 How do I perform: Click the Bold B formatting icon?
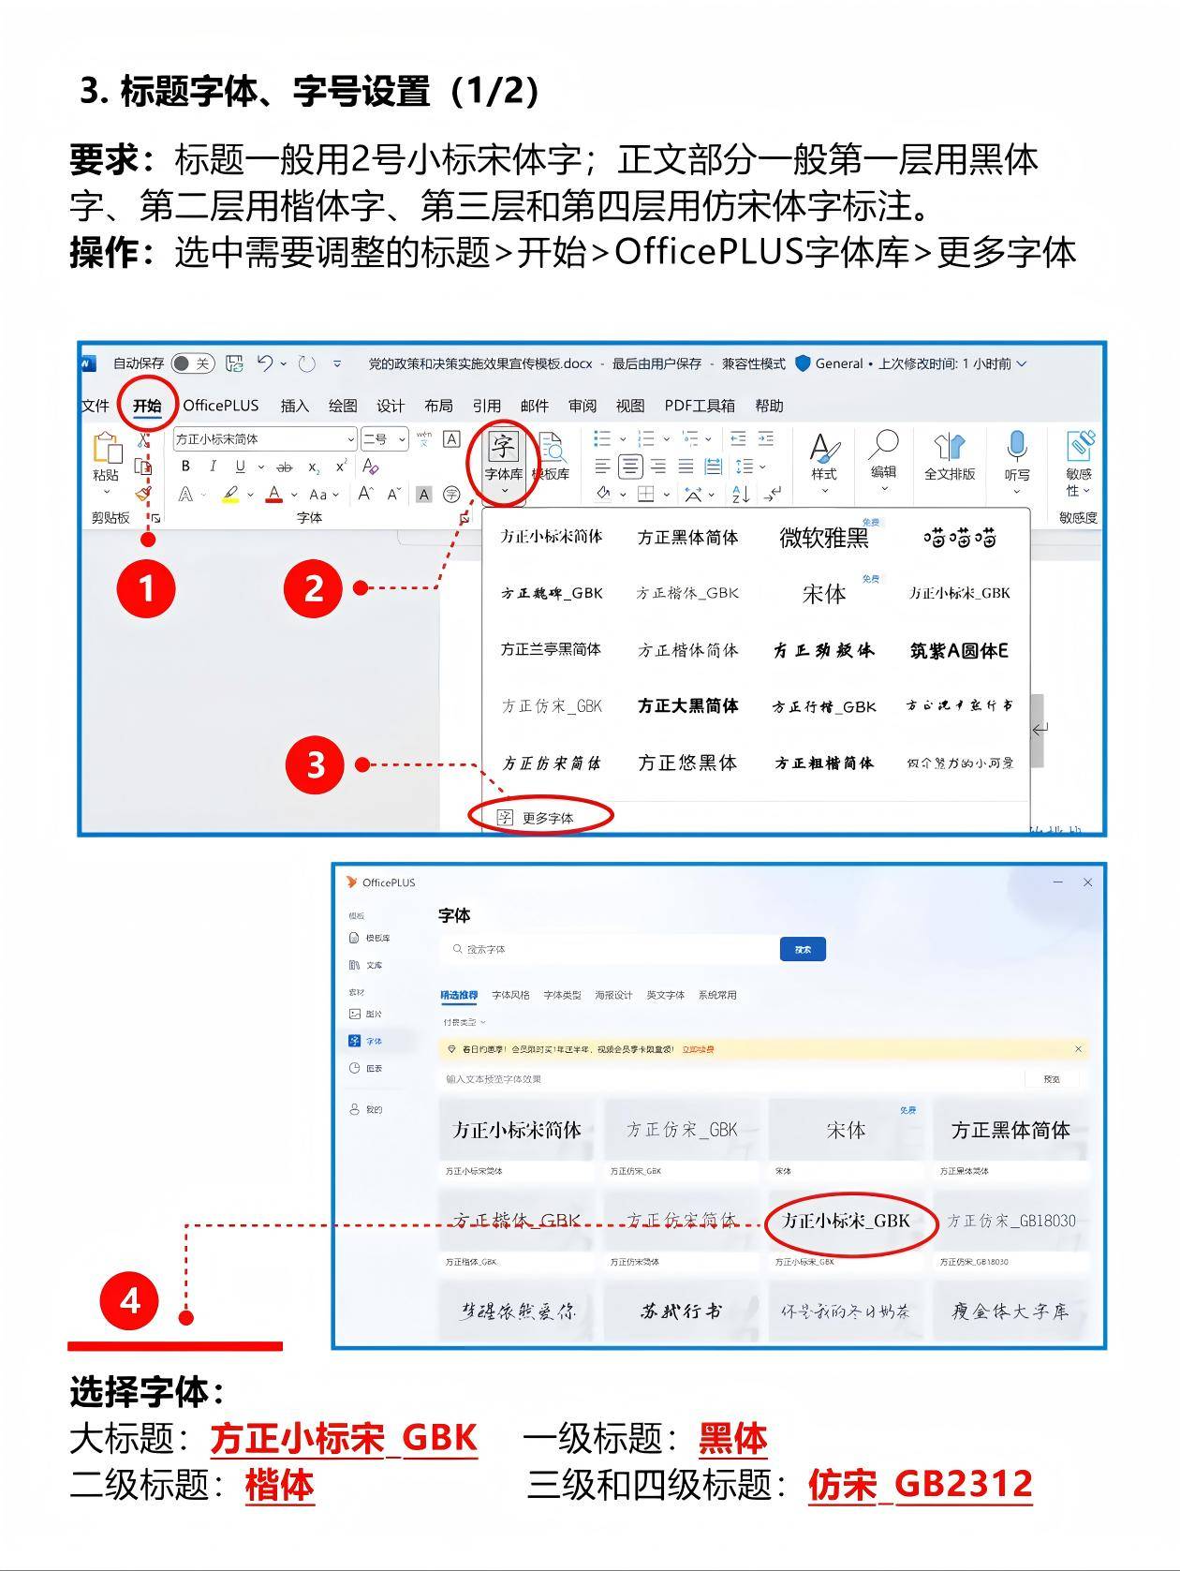pyautogui.click(x=185, y=467)
